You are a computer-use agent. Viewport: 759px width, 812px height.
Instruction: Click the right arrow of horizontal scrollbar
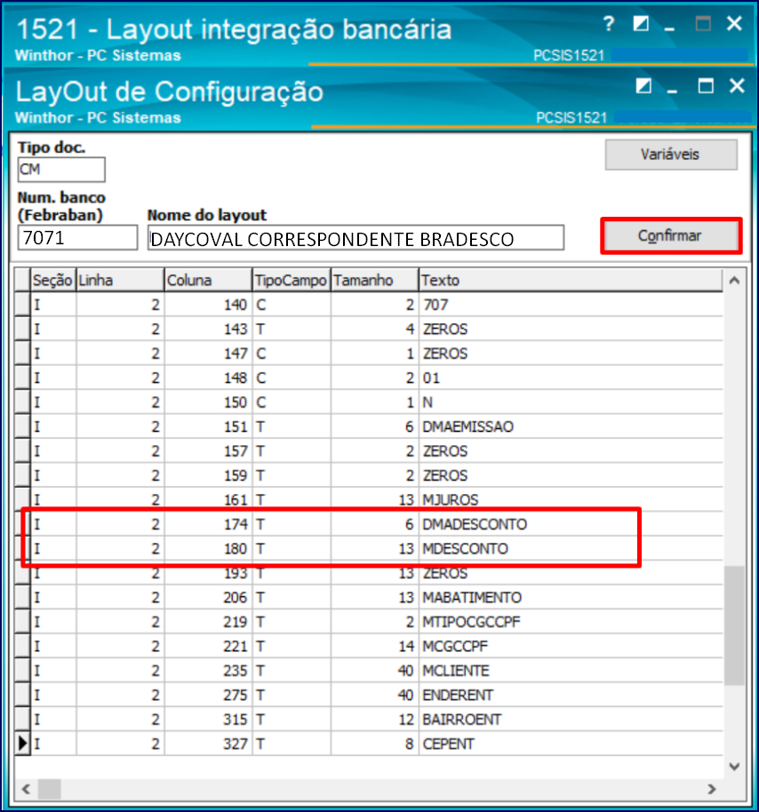tap(712, 789)
